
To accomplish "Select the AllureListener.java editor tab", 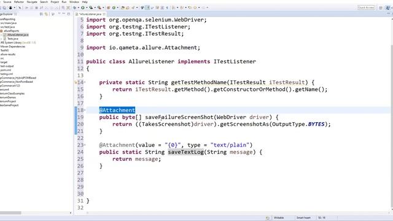I will pos(90,14).
